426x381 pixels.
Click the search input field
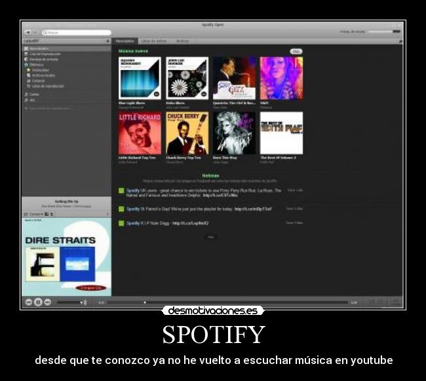pos(76,33)
